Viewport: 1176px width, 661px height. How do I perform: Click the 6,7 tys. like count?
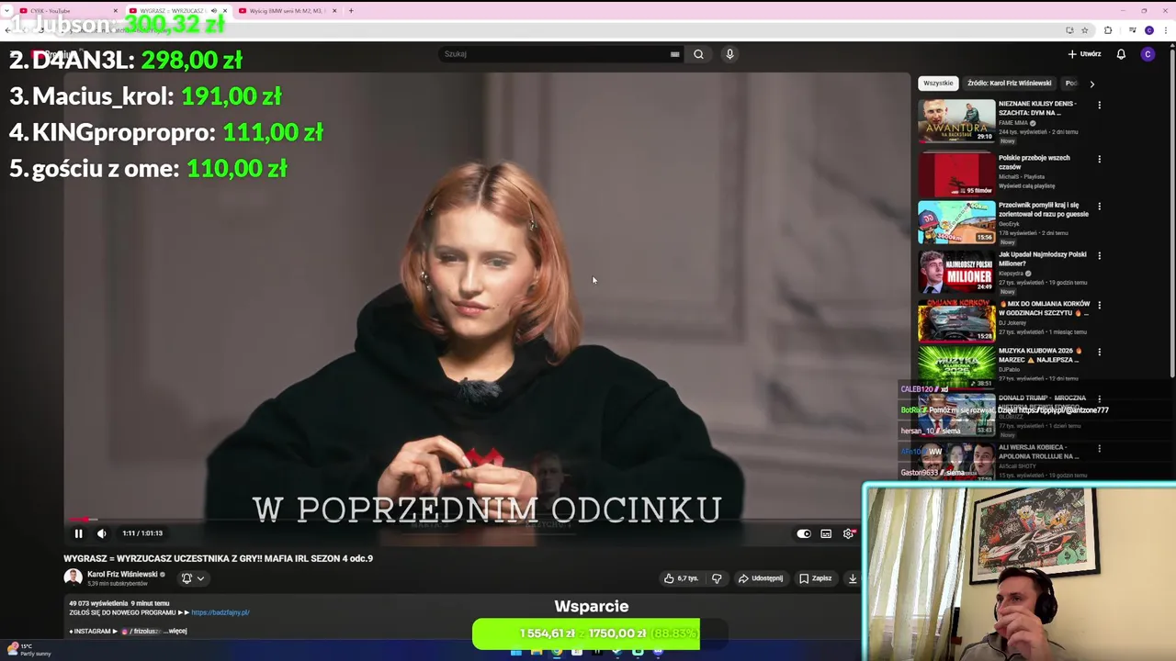(687, 578)
